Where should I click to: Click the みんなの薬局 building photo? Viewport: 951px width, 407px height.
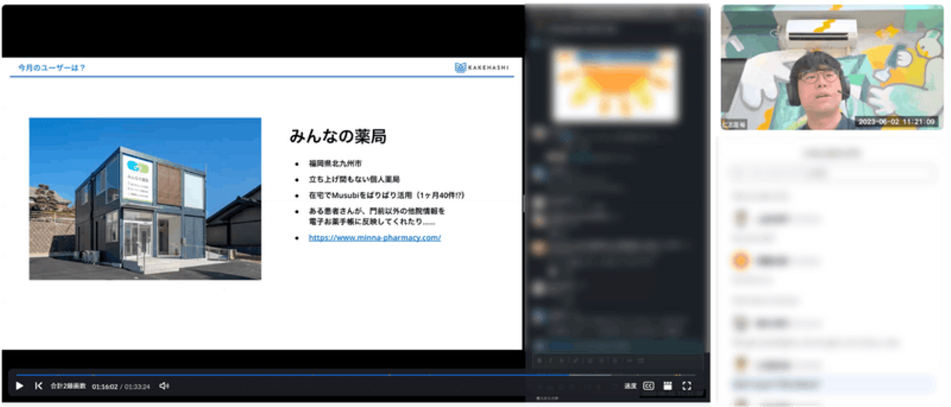(145, 199)
